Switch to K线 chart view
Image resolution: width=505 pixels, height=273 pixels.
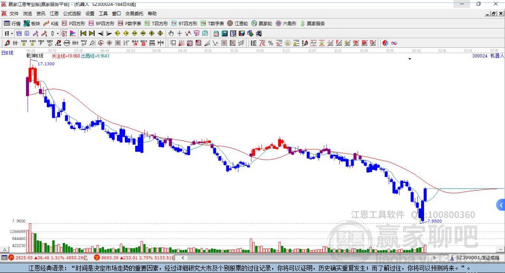pos(51,24)
